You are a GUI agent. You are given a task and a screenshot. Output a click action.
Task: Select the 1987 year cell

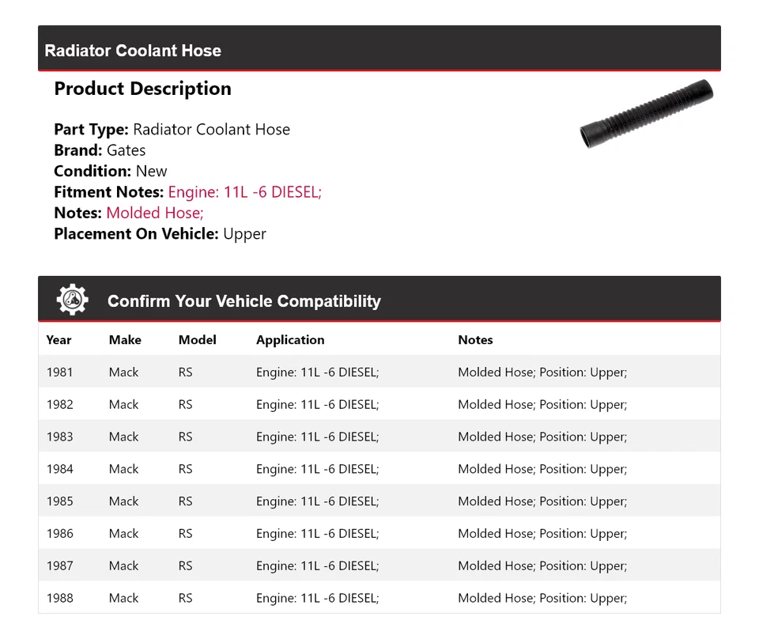59,566
